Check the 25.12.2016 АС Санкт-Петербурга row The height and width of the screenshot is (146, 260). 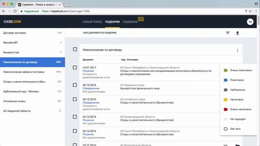tap(75, 131)
